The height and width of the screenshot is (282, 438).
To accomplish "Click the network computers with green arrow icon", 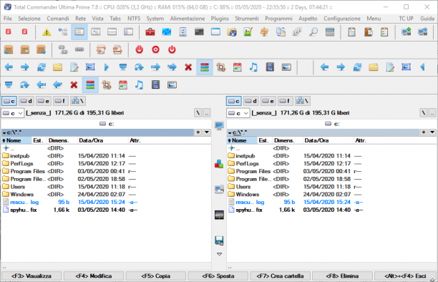I will pyautogui.click(x=407, y=31).
